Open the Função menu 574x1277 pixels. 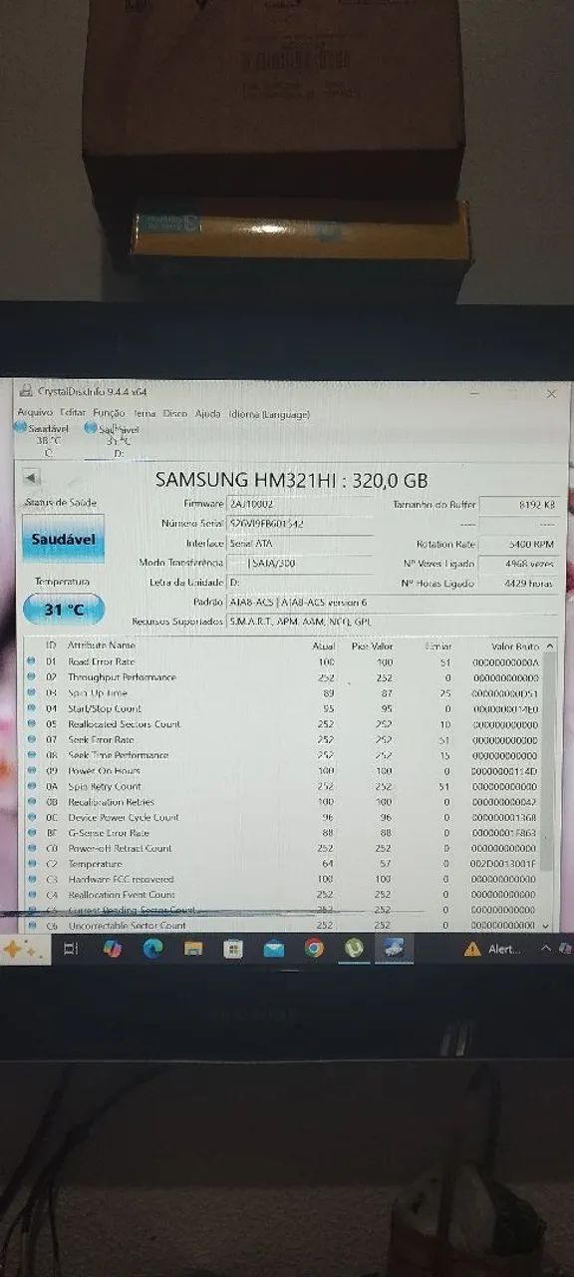point(110,413)
